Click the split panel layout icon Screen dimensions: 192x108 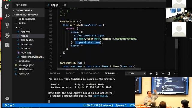click(x=169, y=73)
